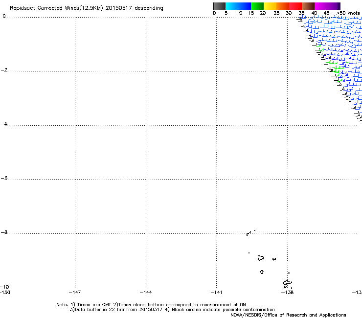Click the diamond-shaped island outline south of the largest island
The height and width of the screenshot is (318, 362).
coord(262,272)
